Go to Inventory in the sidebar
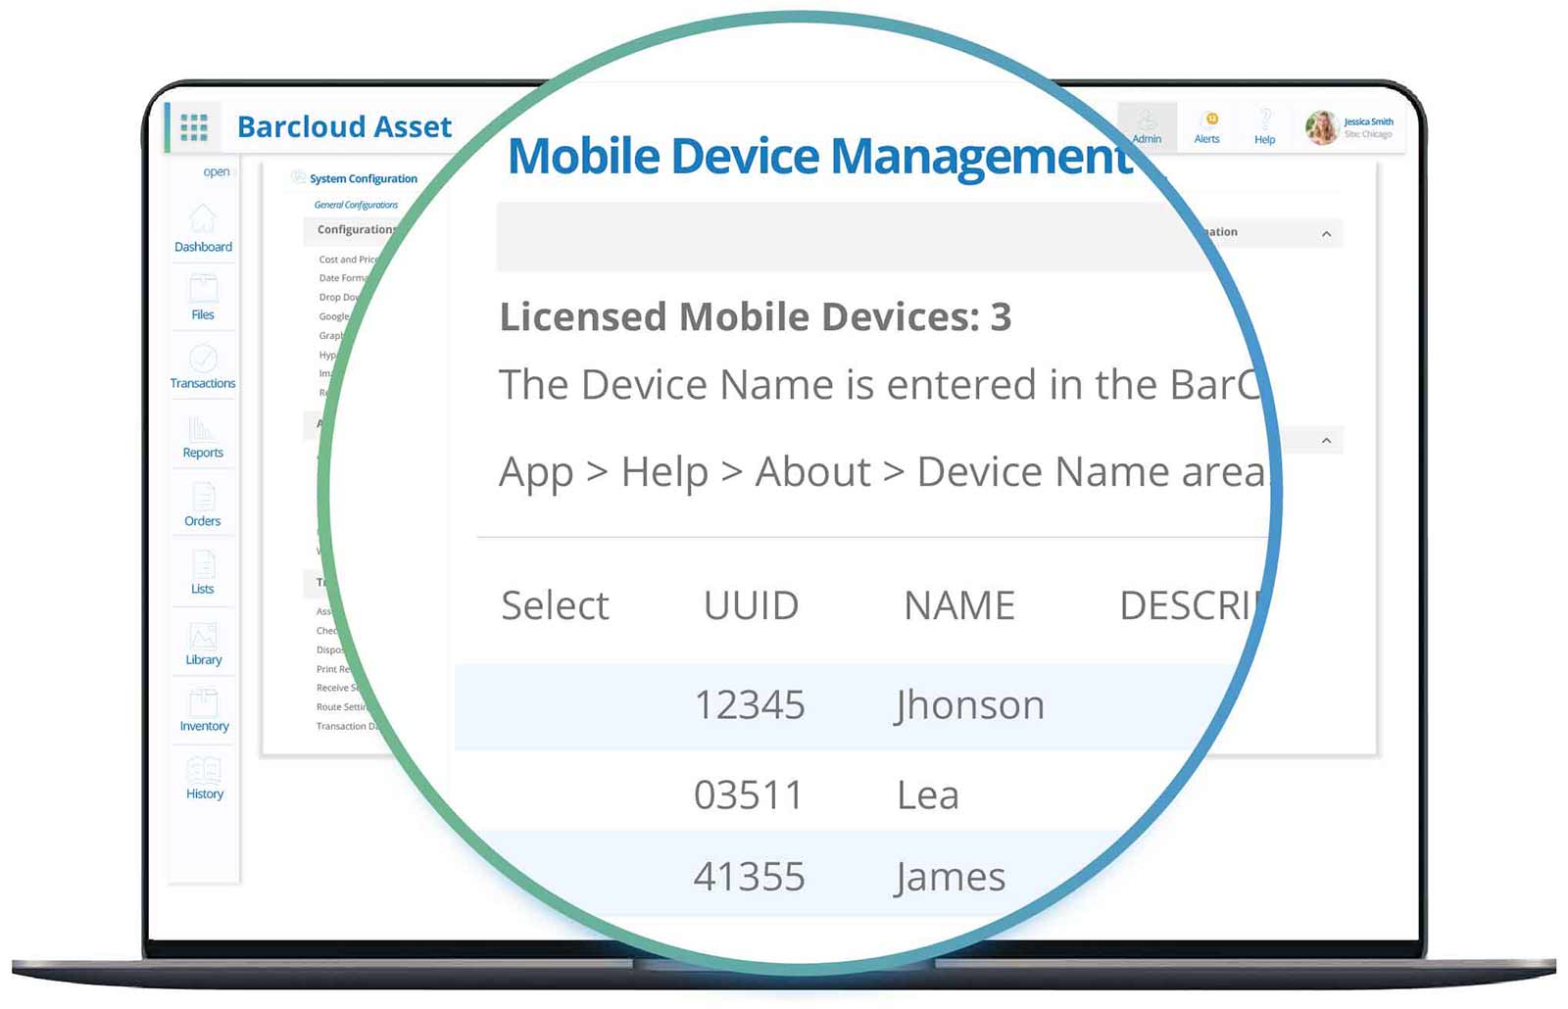The width and height of the screenshot is (1568, 1009). click(204, 710)
